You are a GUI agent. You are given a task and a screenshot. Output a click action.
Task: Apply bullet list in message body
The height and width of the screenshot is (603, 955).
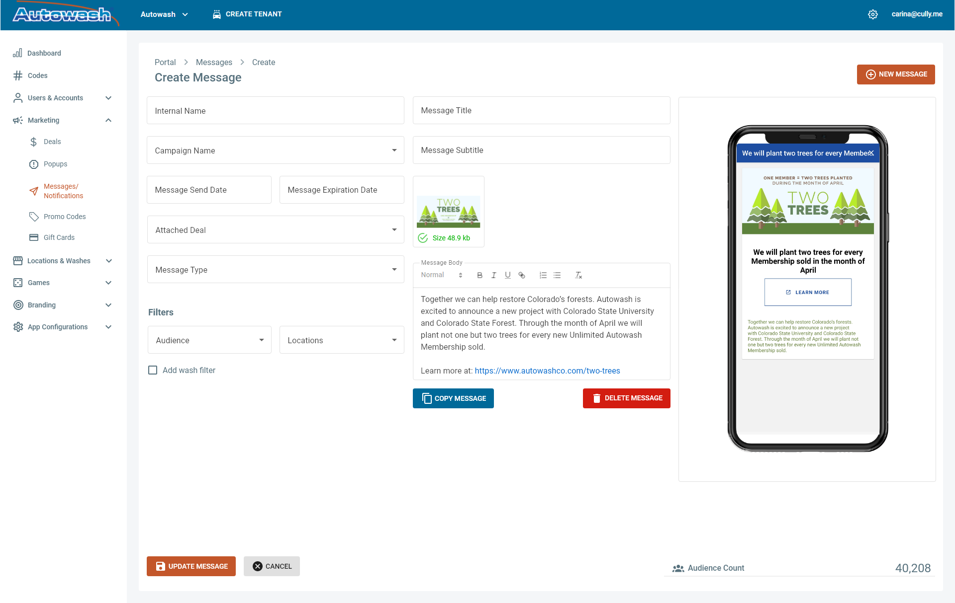[557, 275]
